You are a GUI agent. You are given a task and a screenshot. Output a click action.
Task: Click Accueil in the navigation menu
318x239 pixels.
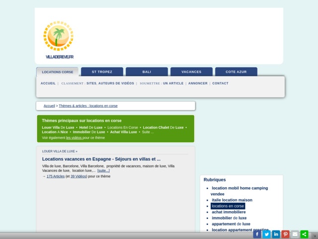48,83
